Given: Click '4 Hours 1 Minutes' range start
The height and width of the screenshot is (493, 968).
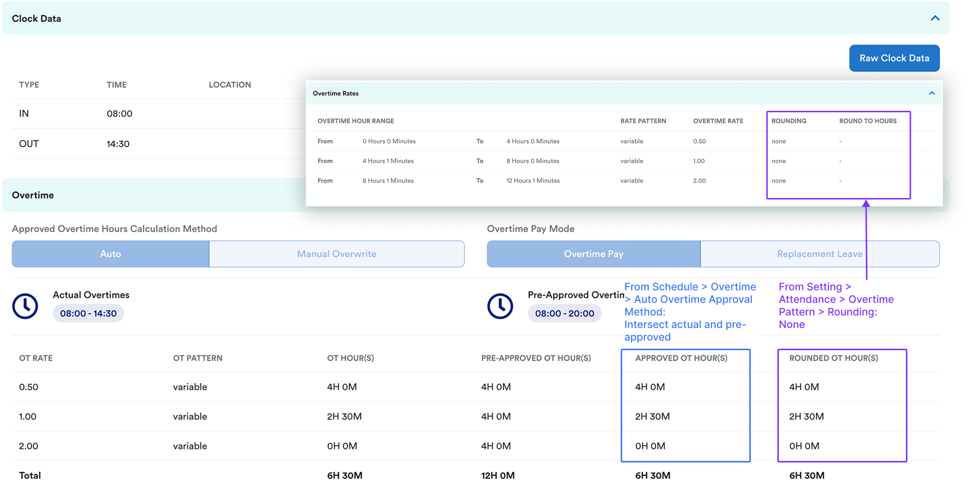Looking at the screenshot, I should coord(388,161).
